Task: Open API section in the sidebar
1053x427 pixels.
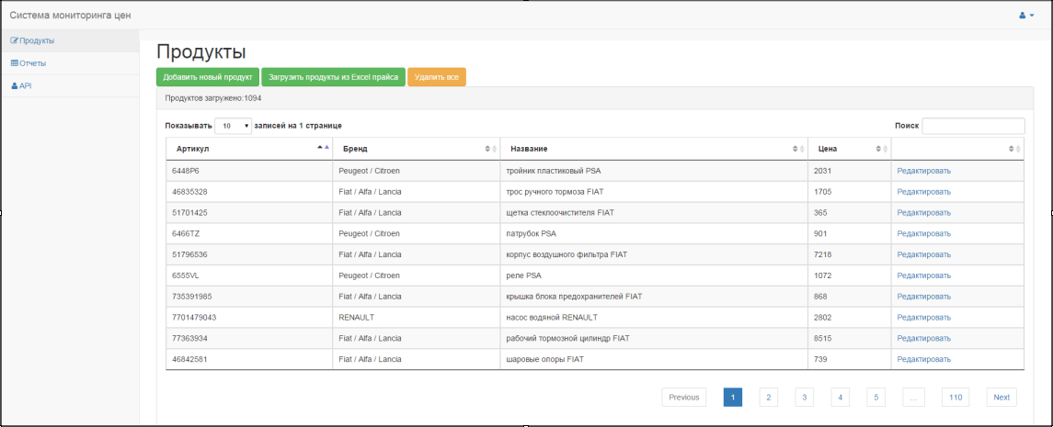Action: (23, 86)
